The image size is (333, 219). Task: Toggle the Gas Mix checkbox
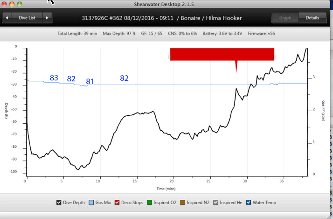coord(91,203)
